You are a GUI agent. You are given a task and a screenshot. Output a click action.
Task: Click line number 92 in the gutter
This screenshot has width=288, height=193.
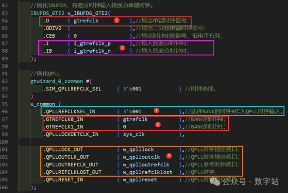5,81
